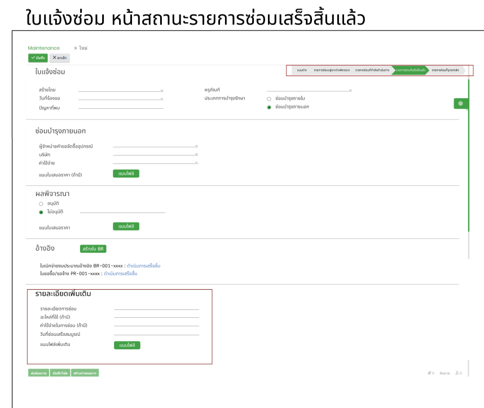Click the paperclip attachments icon at bottom

click(430, 373)
